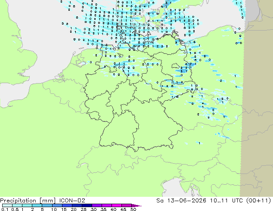273x211 pixels.
Task: Click the 15 to 20 mm legend swatch
Action: tap(67, 205)
